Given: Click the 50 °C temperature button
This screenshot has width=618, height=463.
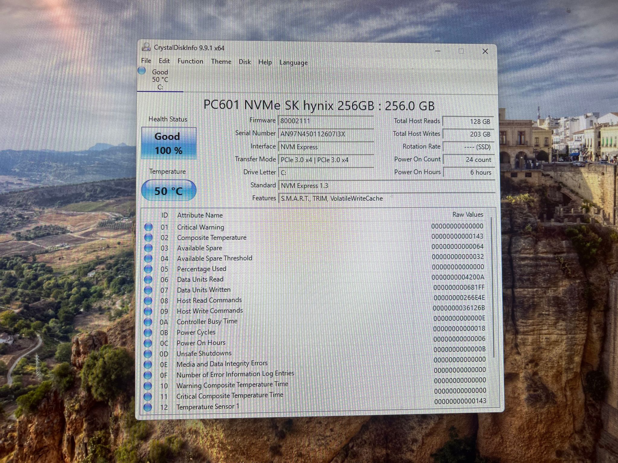Looking at the screenshot, I should click(169, 191).
